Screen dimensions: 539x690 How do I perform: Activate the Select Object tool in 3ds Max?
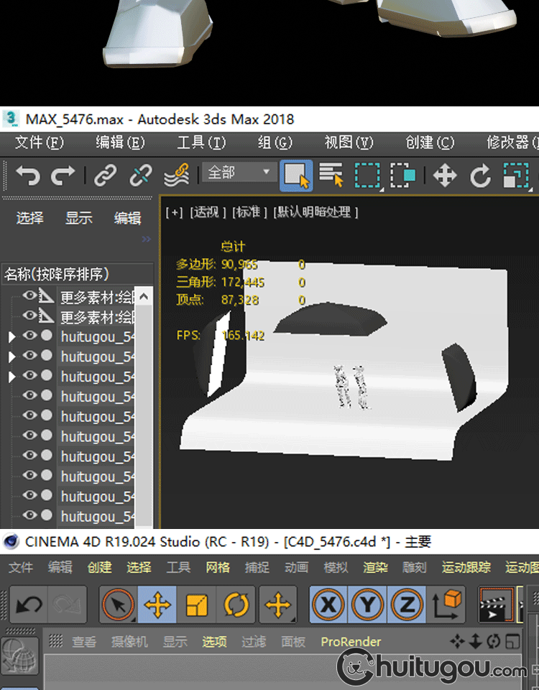[296, 175]
